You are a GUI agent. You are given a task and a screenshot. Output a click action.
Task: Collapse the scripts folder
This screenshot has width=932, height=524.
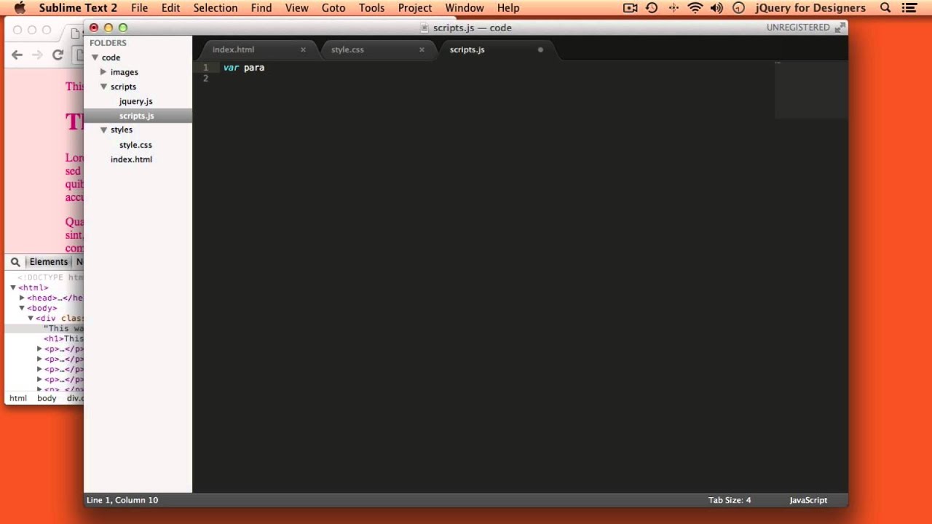[x=103, y=87]
